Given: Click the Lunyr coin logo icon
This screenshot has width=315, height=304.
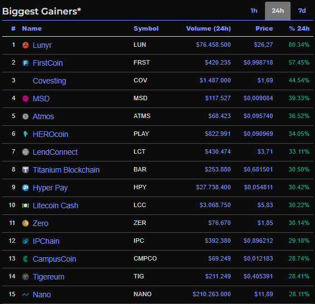Looking at the screenshot, I should pyautogui.click(x=26, y=45).
